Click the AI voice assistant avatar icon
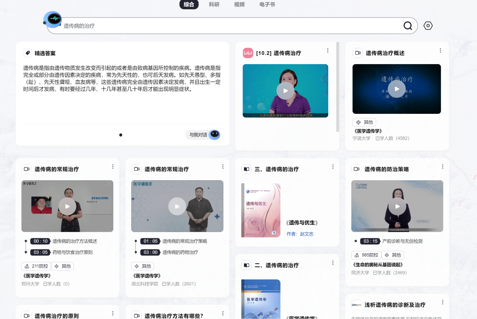The image size is (477, 319). [53, 19]
